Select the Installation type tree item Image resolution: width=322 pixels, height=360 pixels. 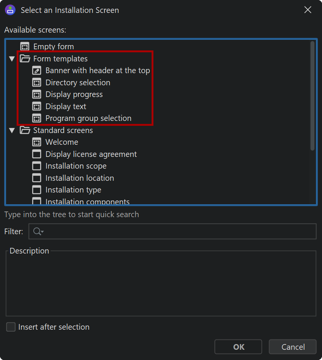[73, 190]
